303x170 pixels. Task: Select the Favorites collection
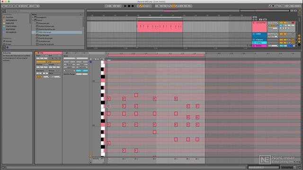[x=9, y=17]
